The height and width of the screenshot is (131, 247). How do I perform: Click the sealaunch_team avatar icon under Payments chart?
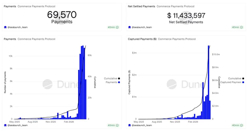coord(5,125)
